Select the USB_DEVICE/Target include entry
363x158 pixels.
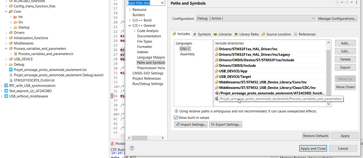coord(233,77)
